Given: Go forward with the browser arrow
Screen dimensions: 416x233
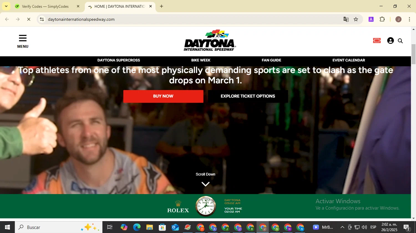Looking at the screenshot, I should [x=18, y=19].
